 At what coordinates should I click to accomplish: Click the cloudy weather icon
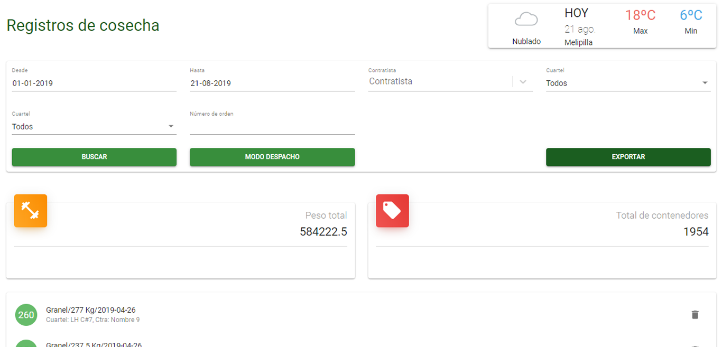(x=526, y=20)
